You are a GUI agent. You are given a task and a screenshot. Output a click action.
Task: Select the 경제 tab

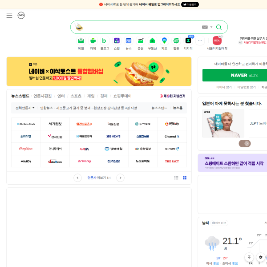(104, 96)
